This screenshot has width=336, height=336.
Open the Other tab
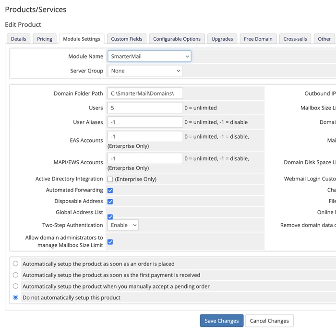tap(324, 39)
